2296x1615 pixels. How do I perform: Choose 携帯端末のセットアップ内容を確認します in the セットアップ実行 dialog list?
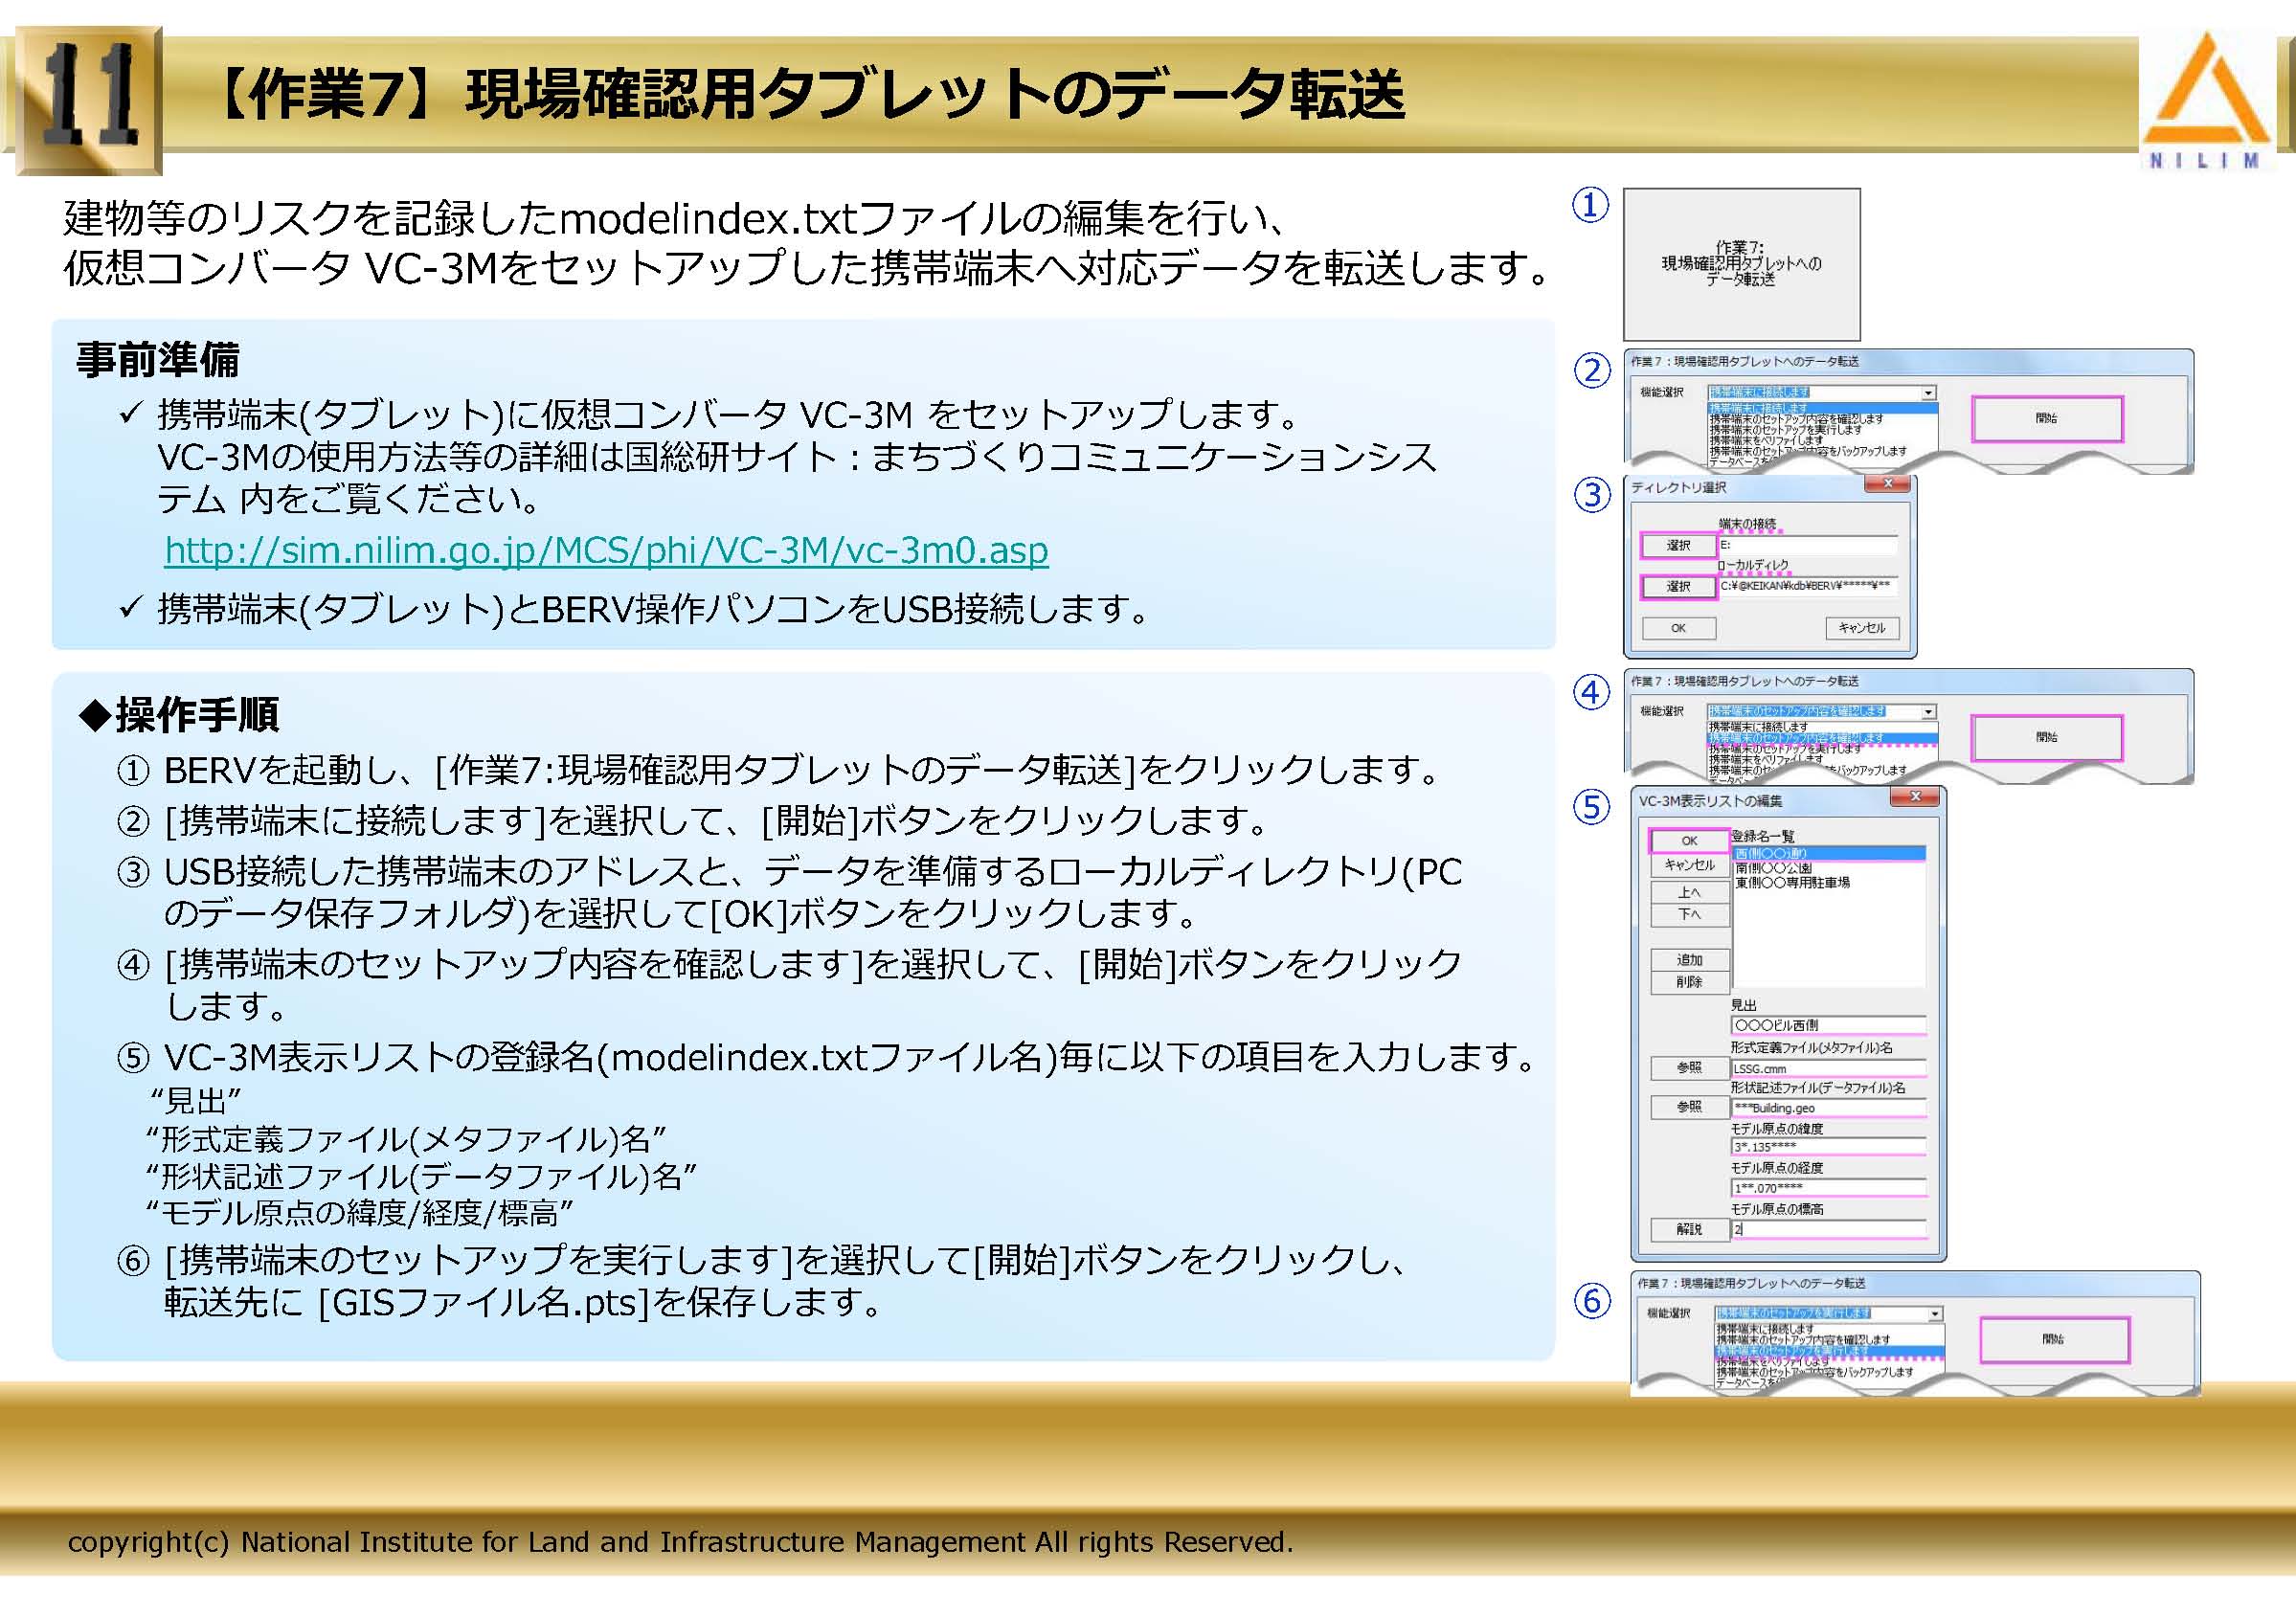pos(1830,1340)
